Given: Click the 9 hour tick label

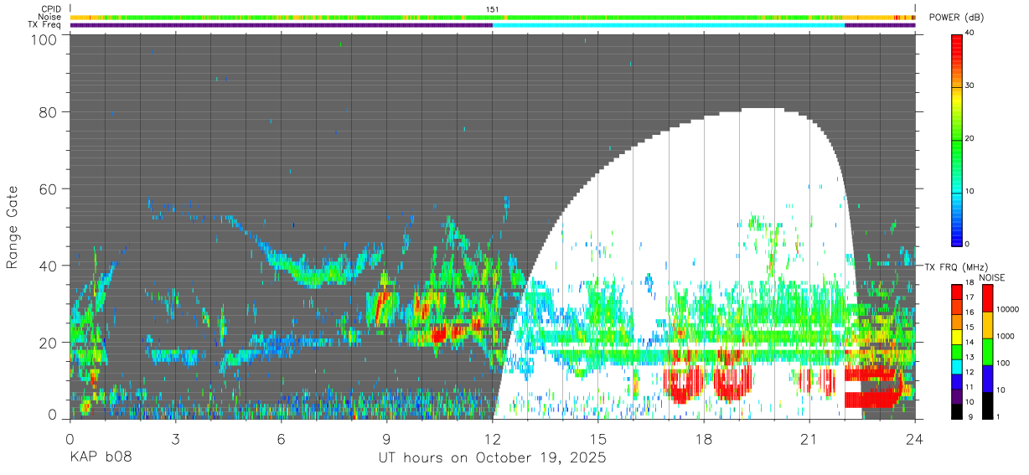Looking at the screenshot, I should [387, 439].
